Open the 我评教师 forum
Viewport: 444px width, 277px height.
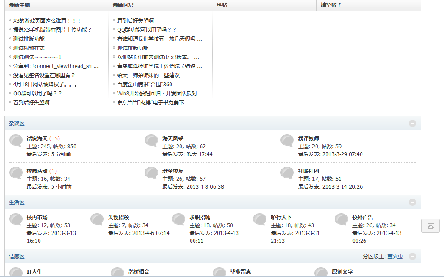point(308,139)
